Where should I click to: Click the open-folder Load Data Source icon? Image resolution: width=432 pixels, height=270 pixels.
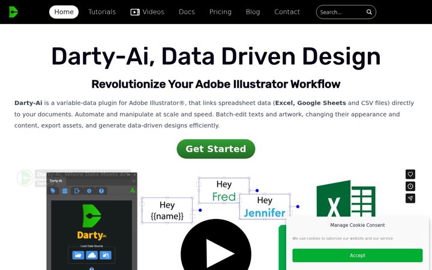click(78, 255)
